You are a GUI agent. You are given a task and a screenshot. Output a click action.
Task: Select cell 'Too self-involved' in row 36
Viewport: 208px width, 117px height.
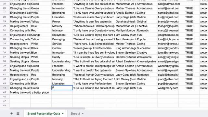[104, 53]
